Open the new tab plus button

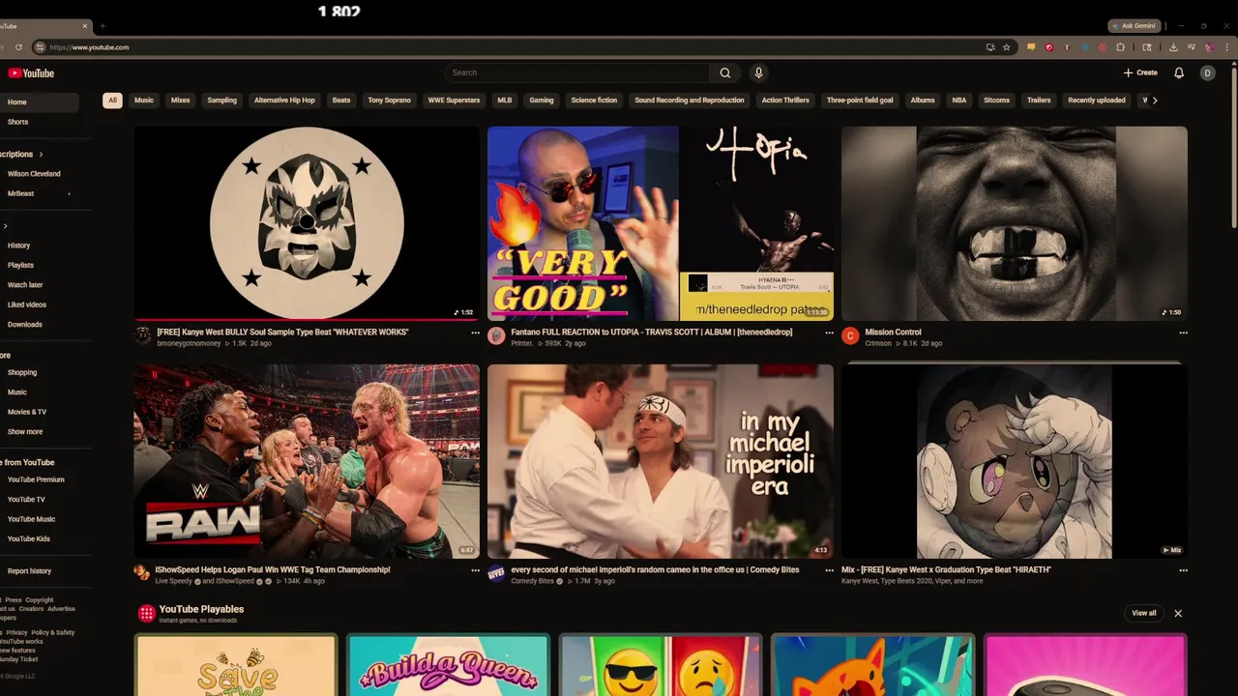point(103,26)
